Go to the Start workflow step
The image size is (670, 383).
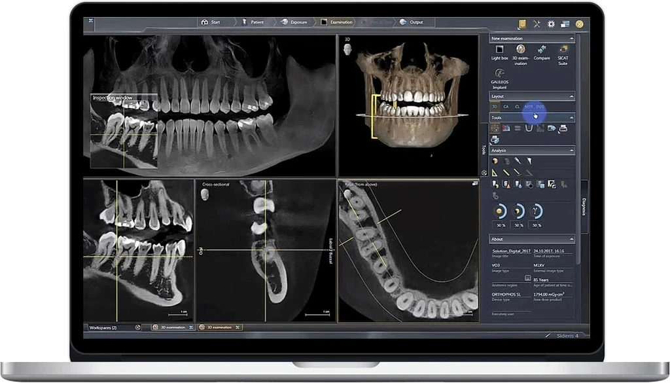(x=213, y=22)
